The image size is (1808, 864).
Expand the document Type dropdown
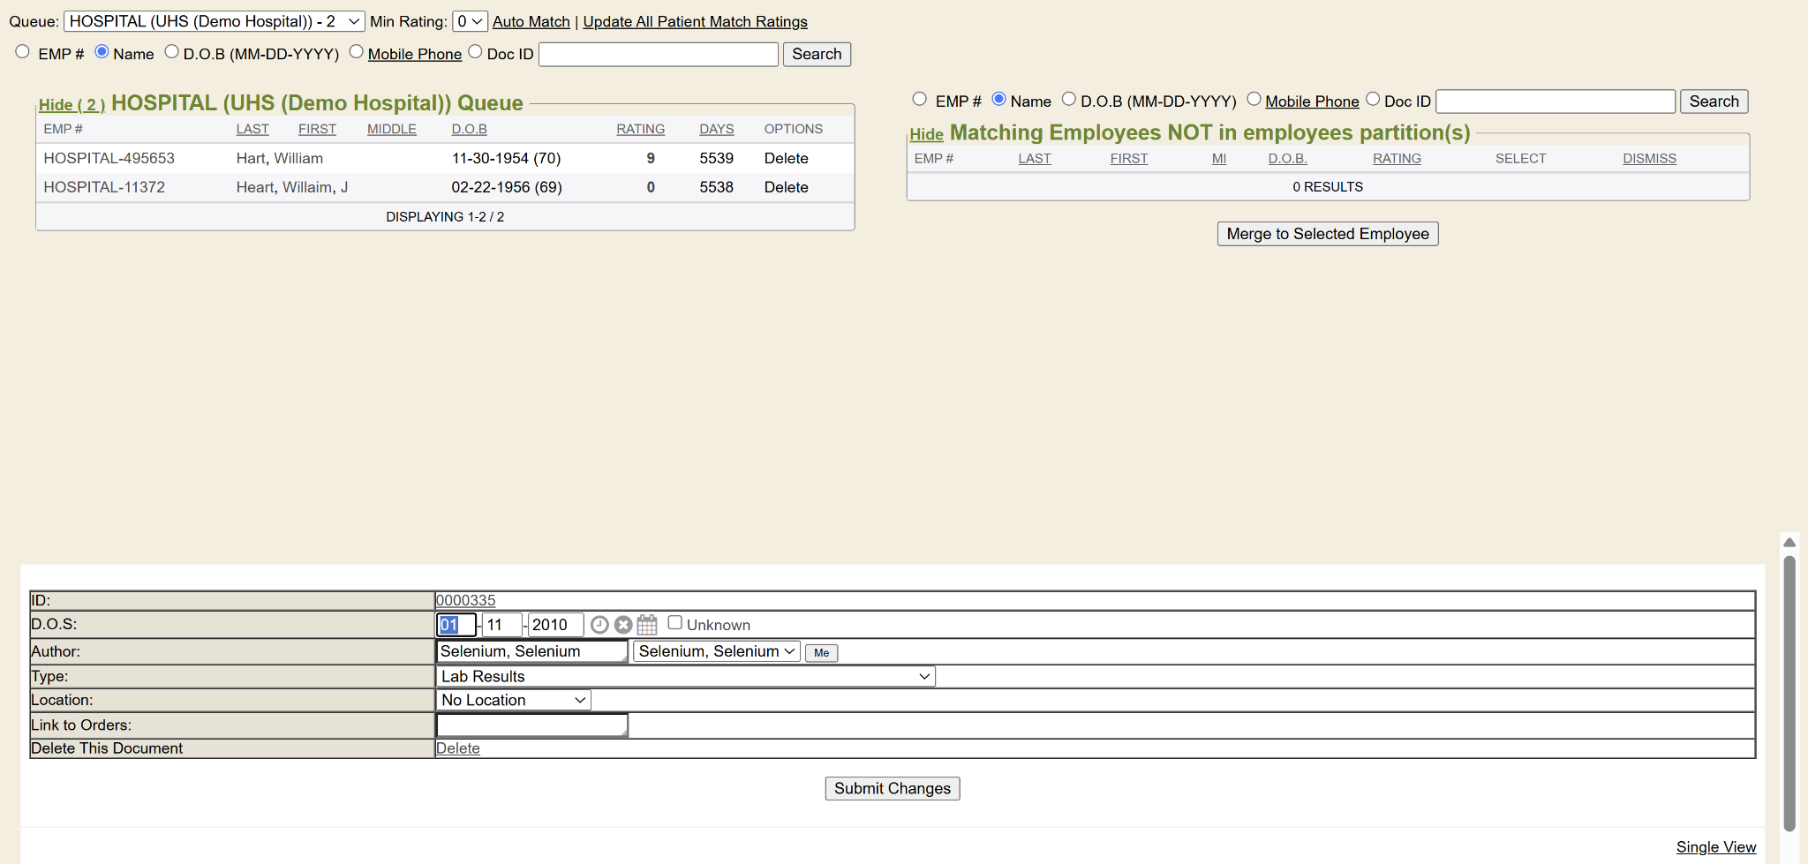point(685,677)
